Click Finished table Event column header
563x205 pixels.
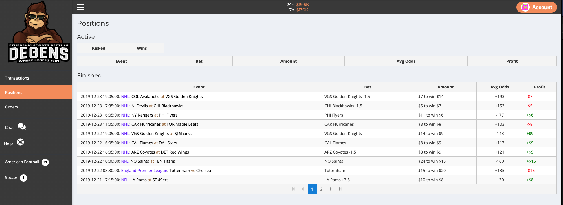pos(199,87)
